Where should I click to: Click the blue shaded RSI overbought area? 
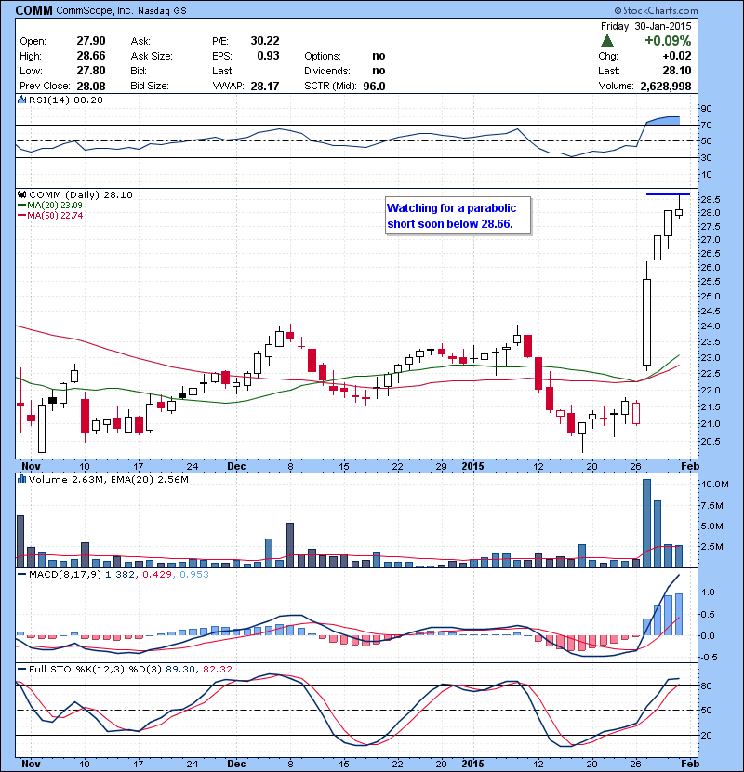(x=662, y=121)
